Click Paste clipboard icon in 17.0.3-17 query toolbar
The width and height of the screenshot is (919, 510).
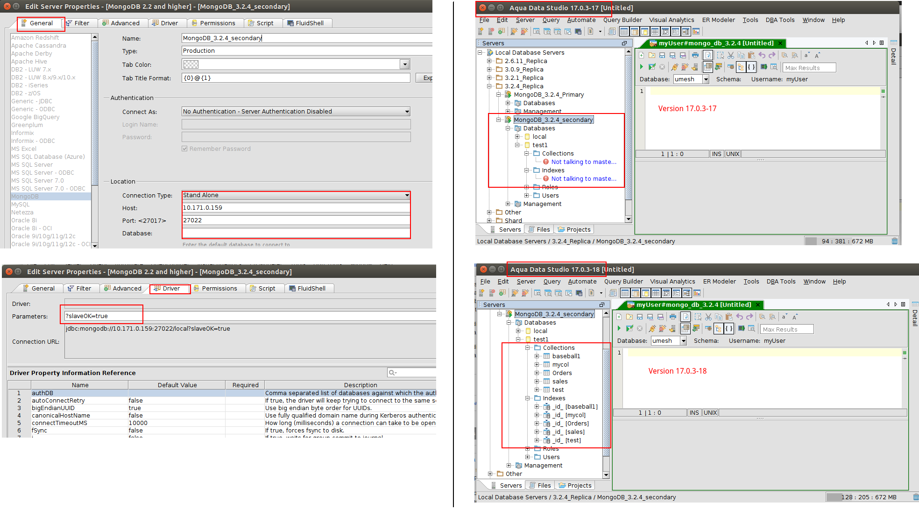[x=751, y=55]
